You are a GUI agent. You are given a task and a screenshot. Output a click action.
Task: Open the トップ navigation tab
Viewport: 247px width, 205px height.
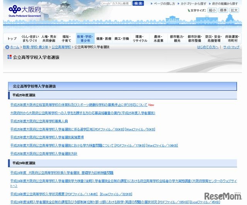(12, 39)
